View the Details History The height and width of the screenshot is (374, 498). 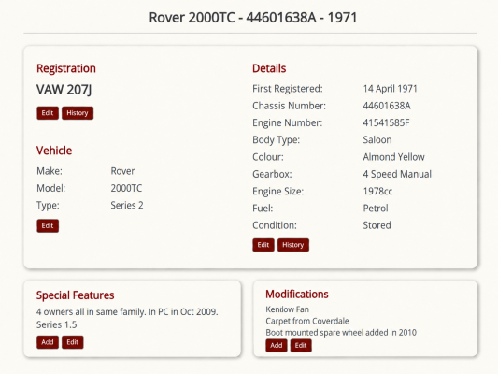point(293,245)
